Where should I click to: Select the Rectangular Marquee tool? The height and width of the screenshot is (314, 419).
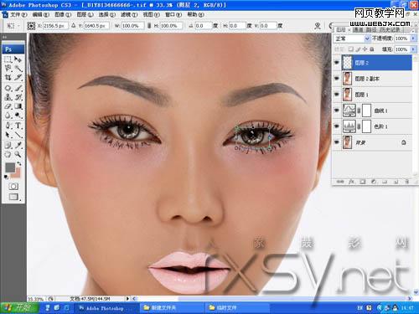coord(8,59)
